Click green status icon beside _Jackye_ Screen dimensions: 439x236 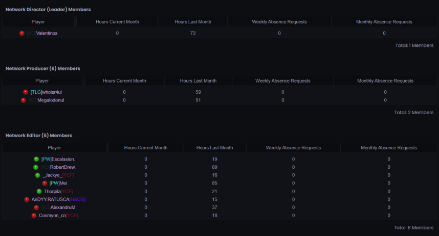point(37,175)
